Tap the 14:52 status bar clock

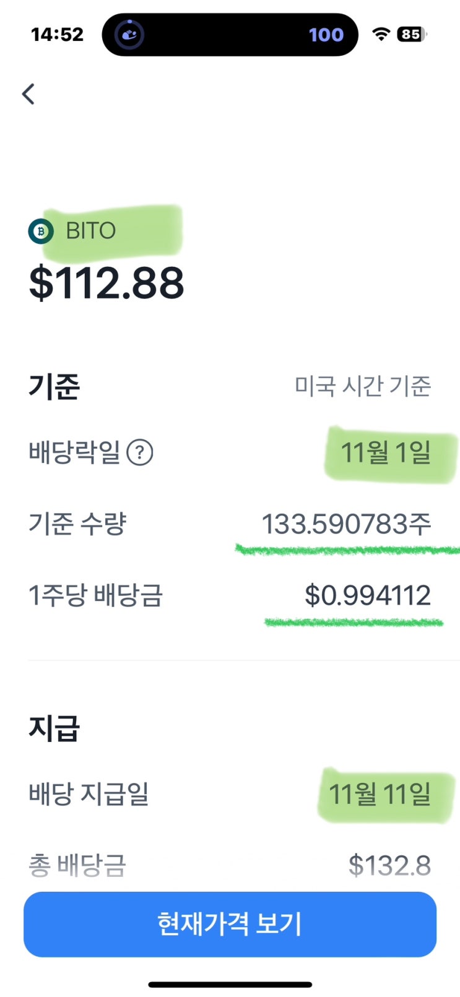click(57, 35)
